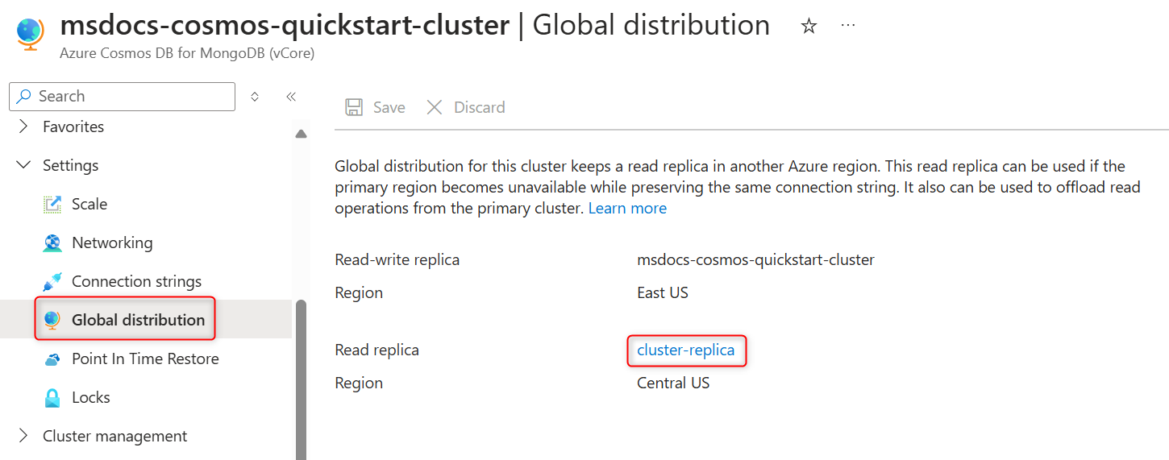Click the Networking globe icon

[x=52, y=242]
